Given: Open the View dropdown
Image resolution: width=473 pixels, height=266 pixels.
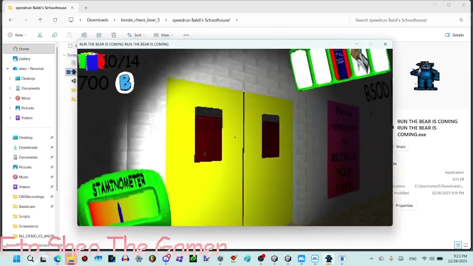Looking at the screenshot, I should [x=163, y=35].
